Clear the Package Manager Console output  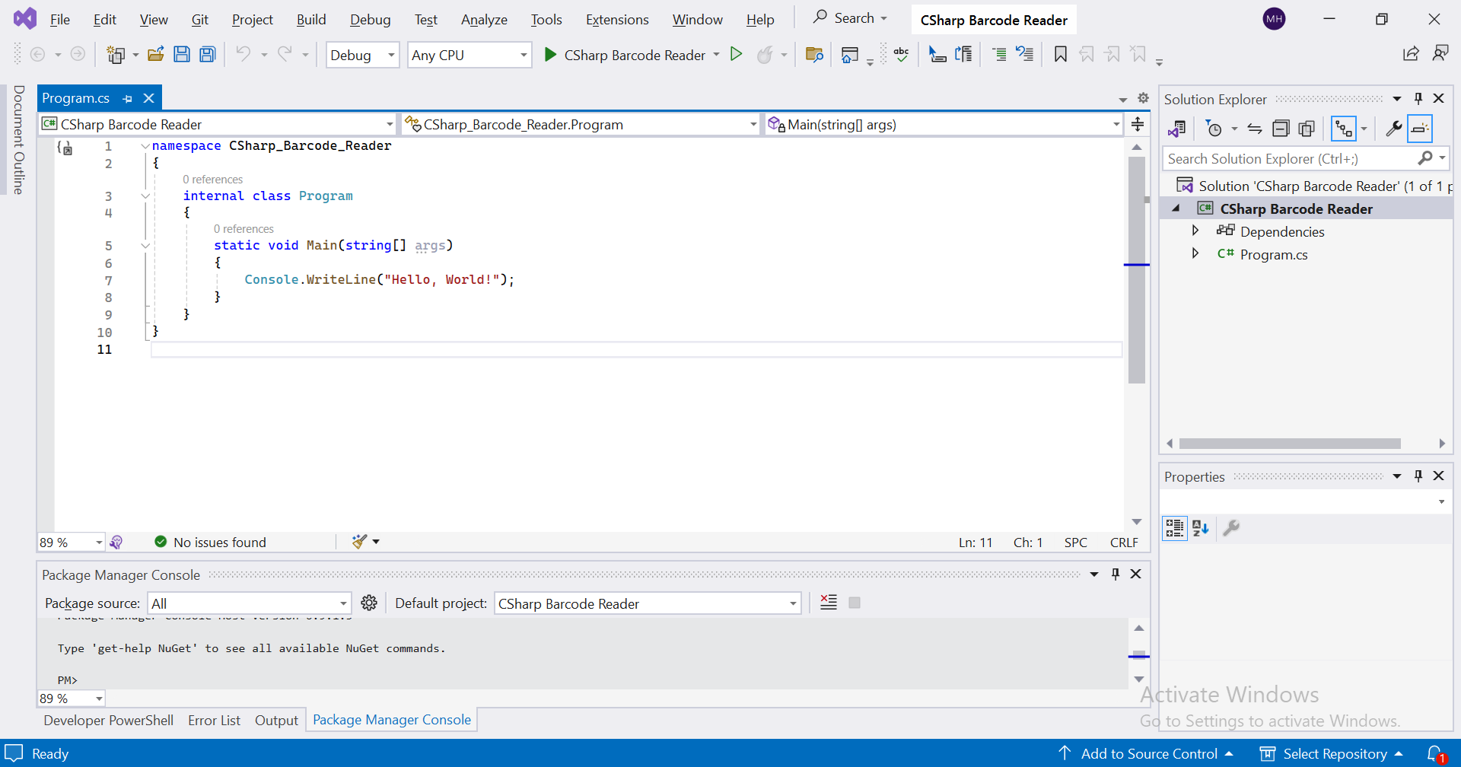829,602
